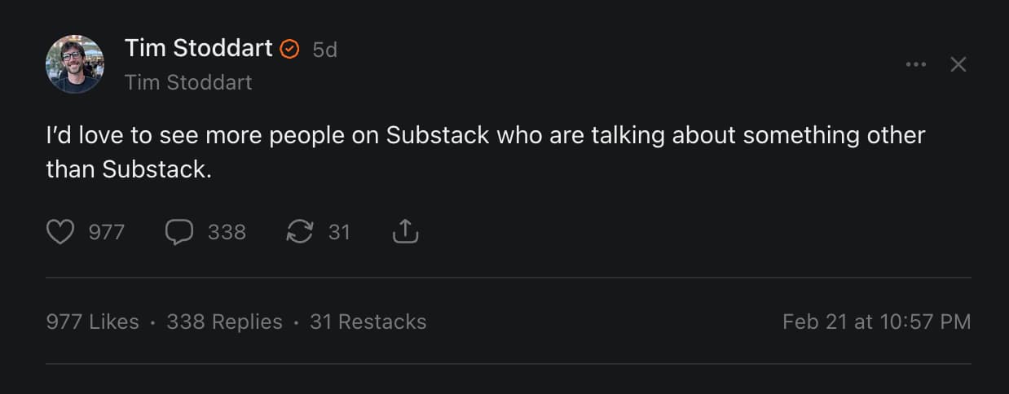Click the 977 count beside the heart
This screenshot has width=1009, height=394.
[107, 233]
